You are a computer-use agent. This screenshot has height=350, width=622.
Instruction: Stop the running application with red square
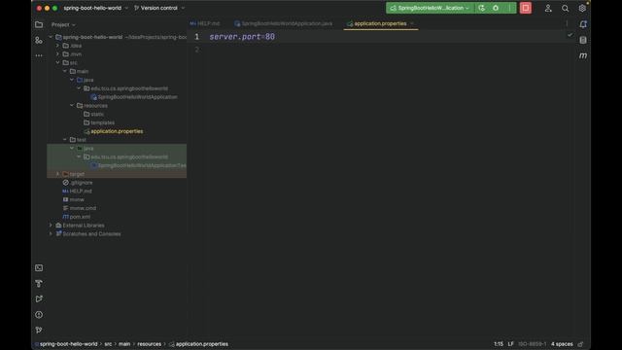click(x=526, y=8)
